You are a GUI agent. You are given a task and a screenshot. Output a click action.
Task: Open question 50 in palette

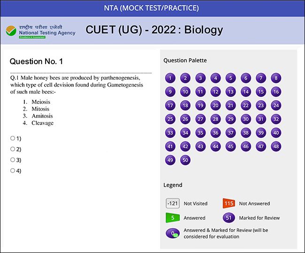(185, 160)
